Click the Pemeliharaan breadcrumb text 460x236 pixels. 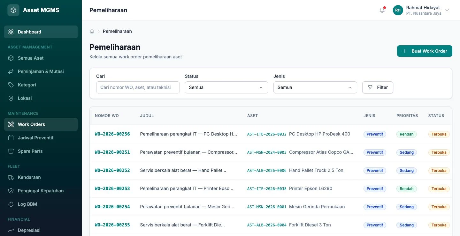coord(117,31)
